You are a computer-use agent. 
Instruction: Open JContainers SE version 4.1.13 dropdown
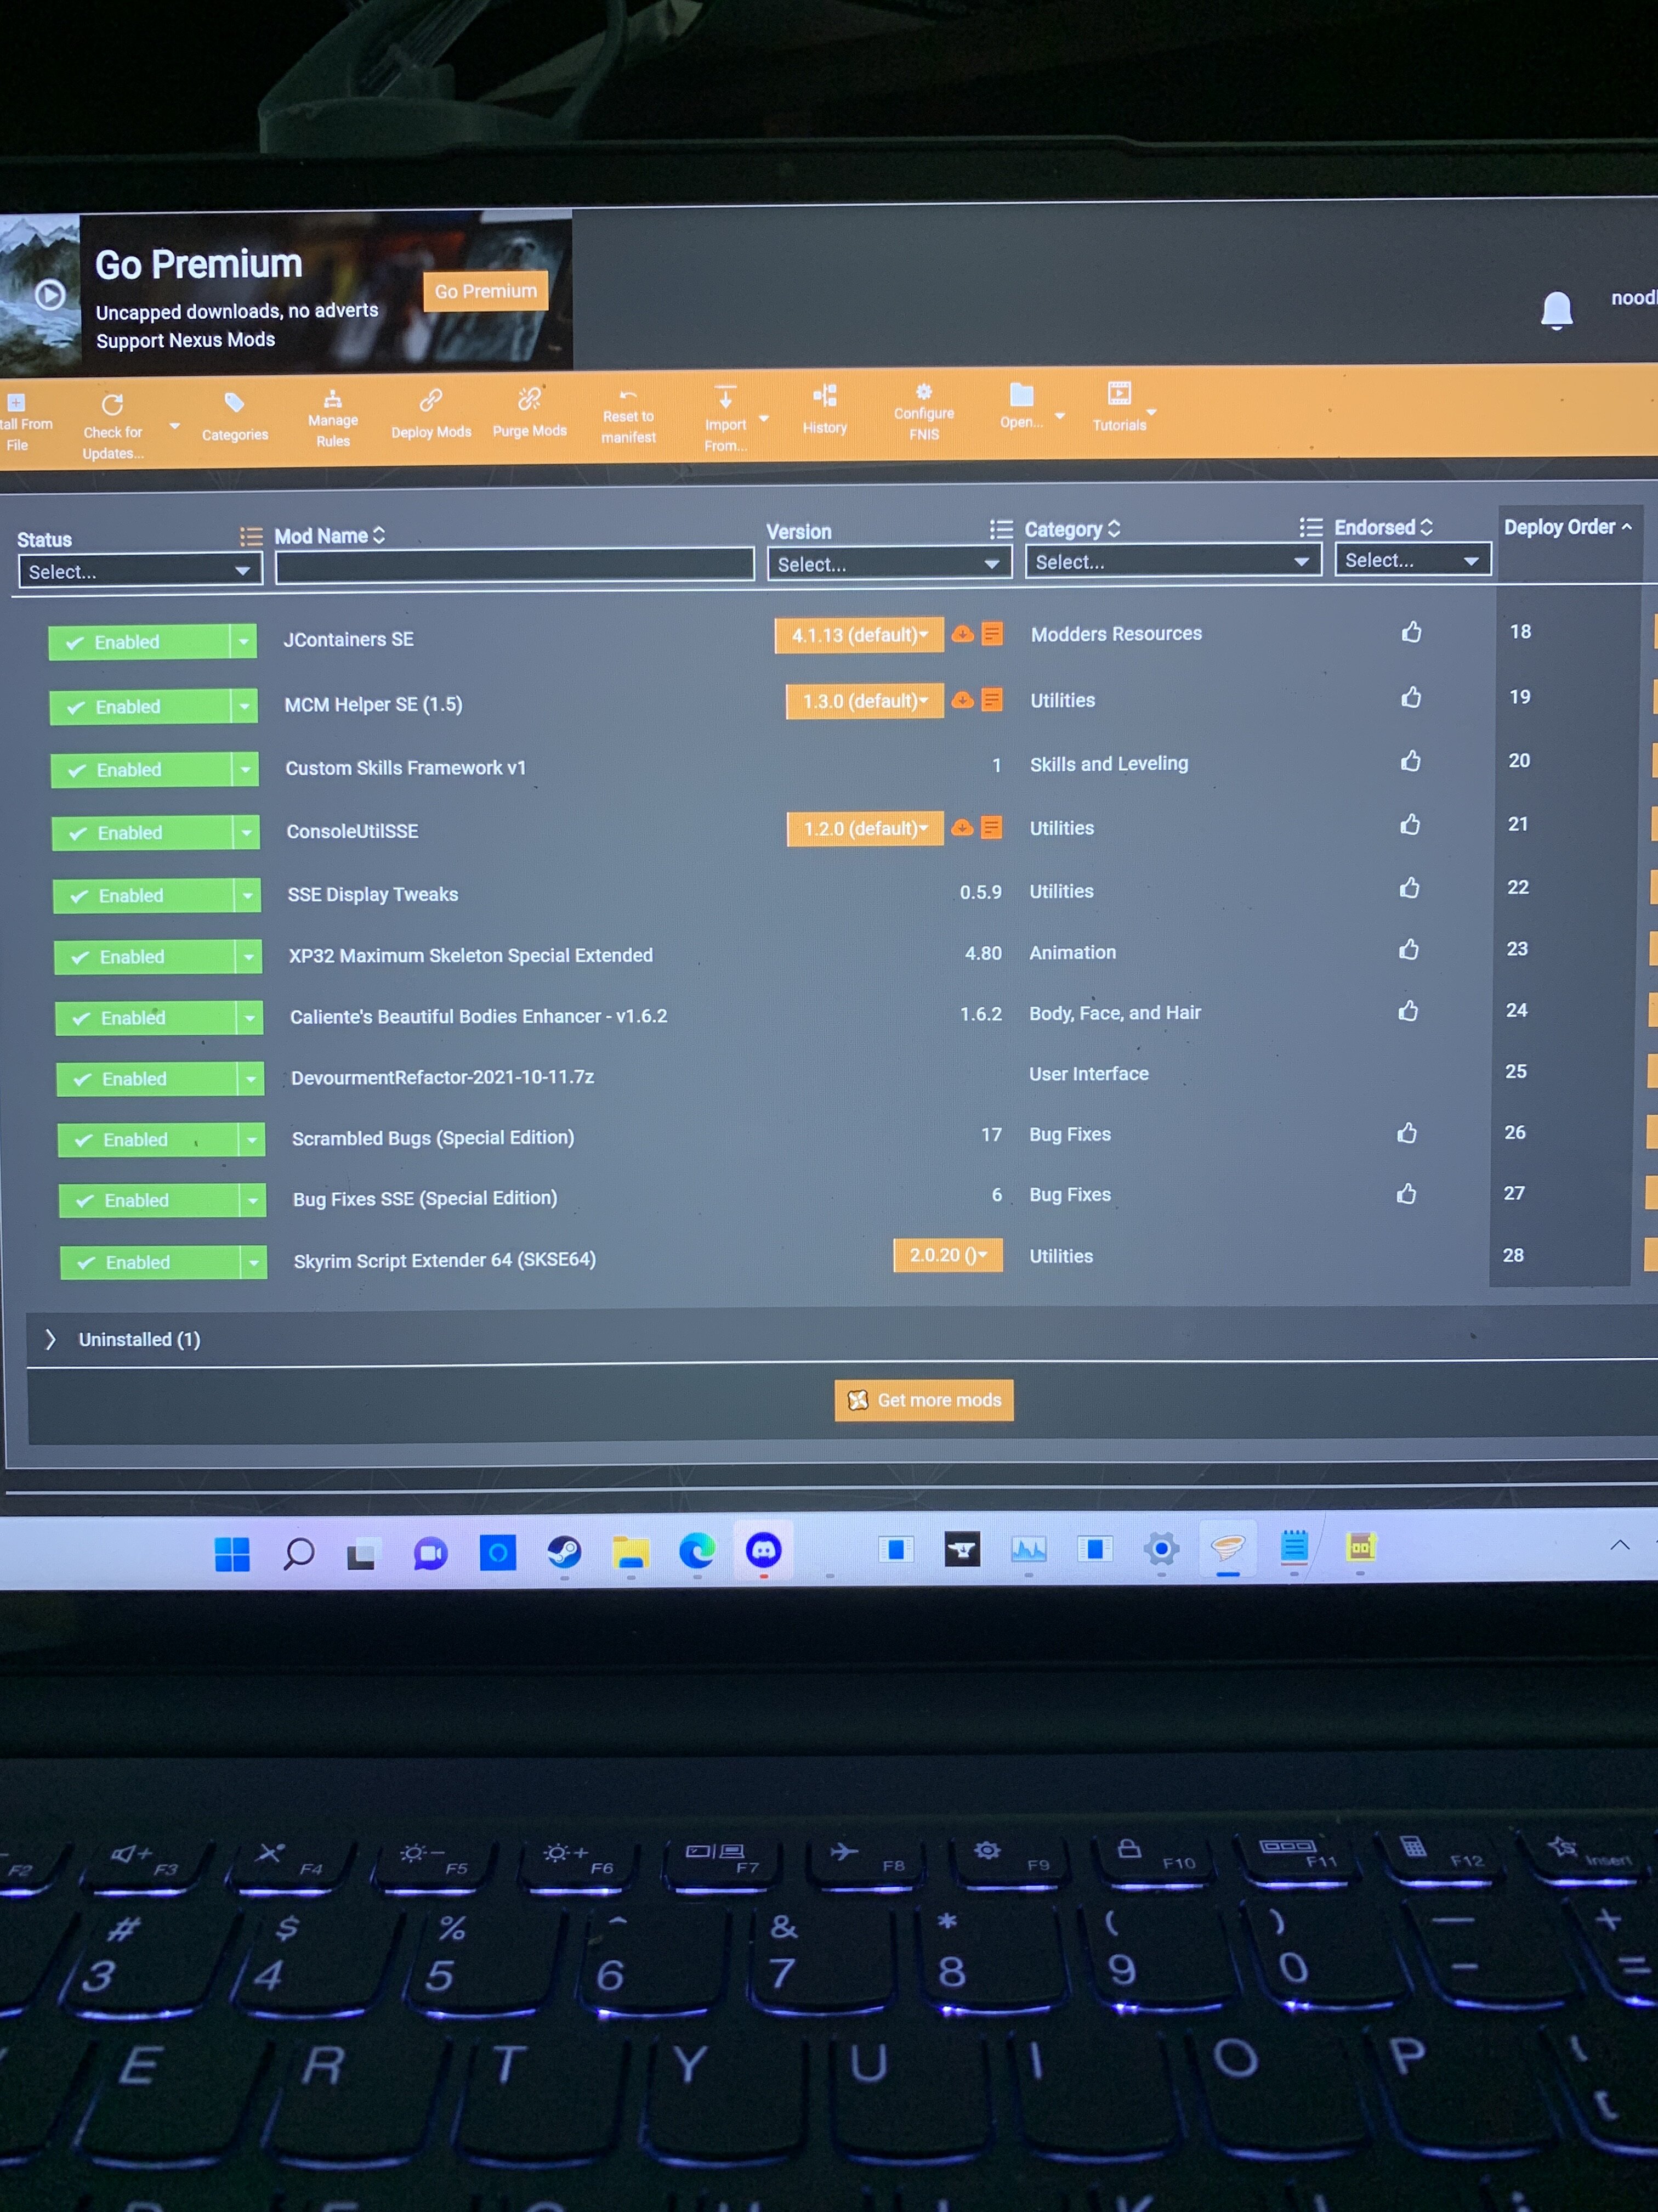(x=859, y=635)
